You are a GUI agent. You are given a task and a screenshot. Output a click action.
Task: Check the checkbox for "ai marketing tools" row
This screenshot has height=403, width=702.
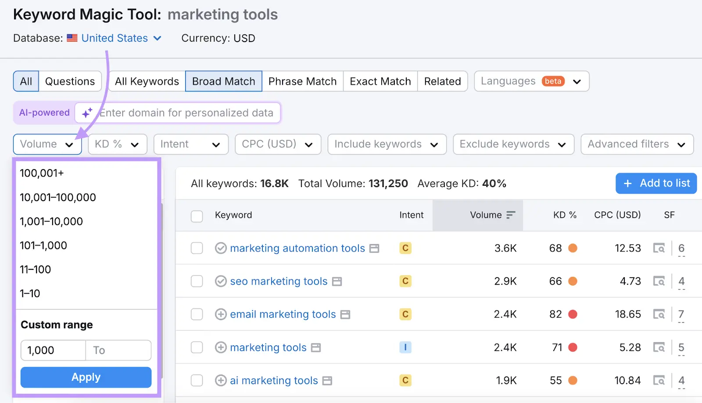click(x=196, y=380)
